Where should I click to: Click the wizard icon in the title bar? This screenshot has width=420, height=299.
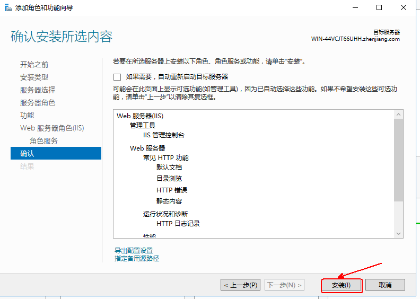pyautogui.click(x=8, y=7)
